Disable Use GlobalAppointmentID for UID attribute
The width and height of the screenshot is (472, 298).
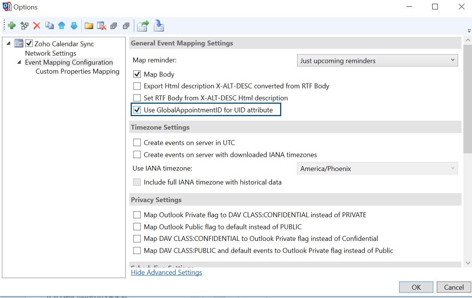click(x=137, y=110)
